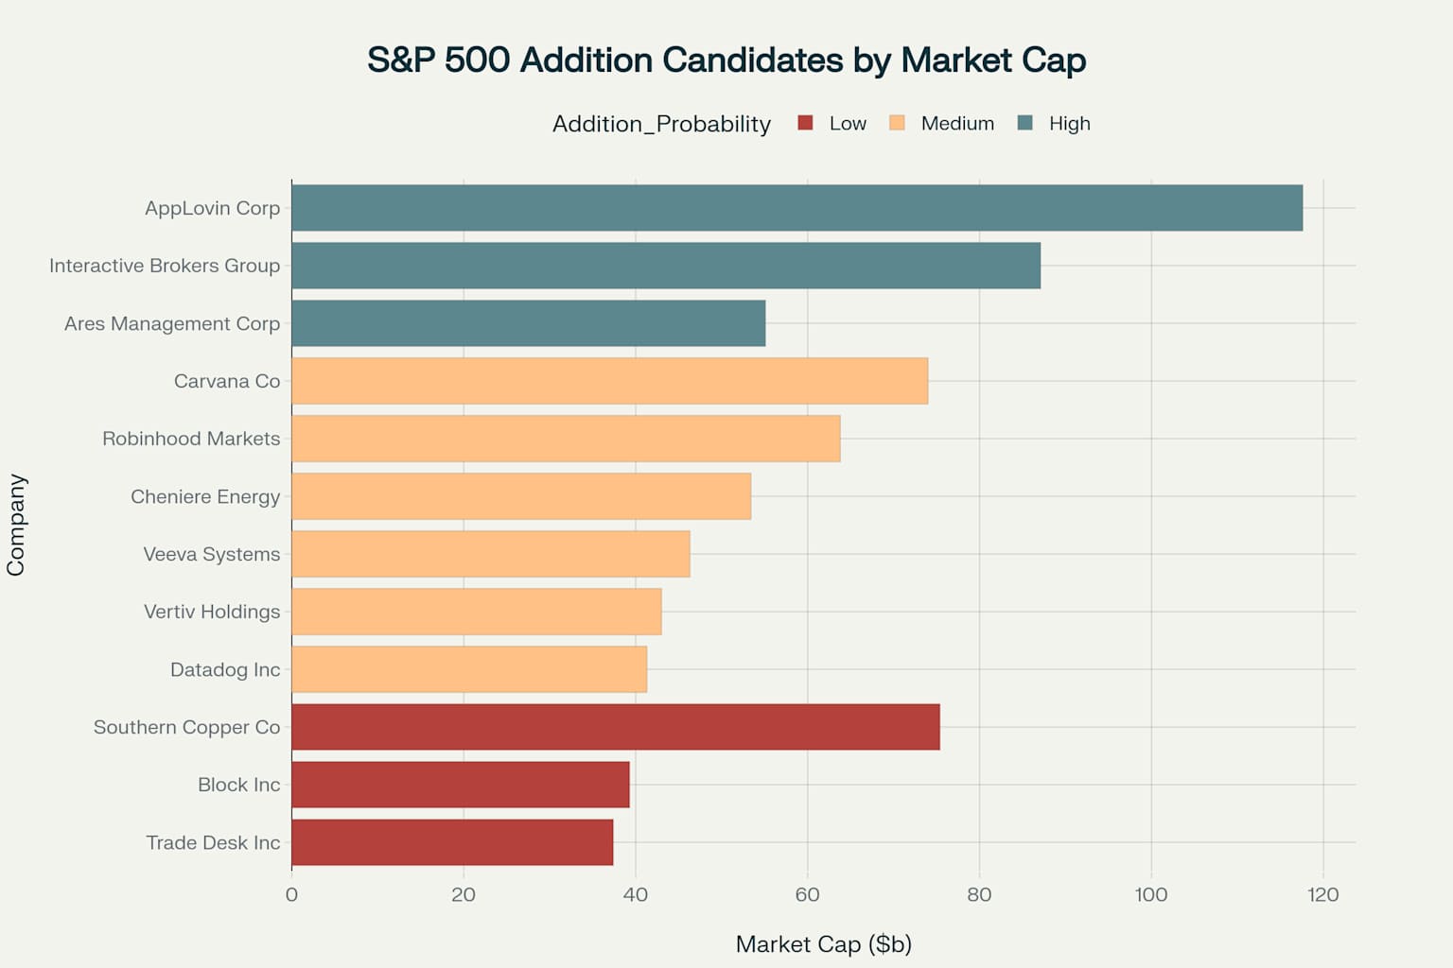Click the Veeva Systems axis label

click(212, 555)
